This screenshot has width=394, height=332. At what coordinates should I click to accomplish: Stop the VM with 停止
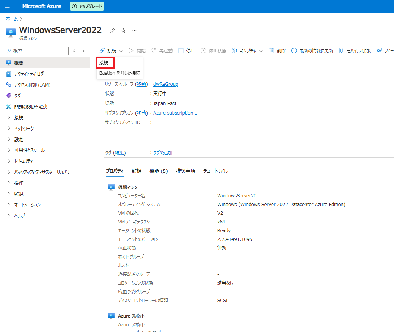pyautogui.click(x=187, y=51)
